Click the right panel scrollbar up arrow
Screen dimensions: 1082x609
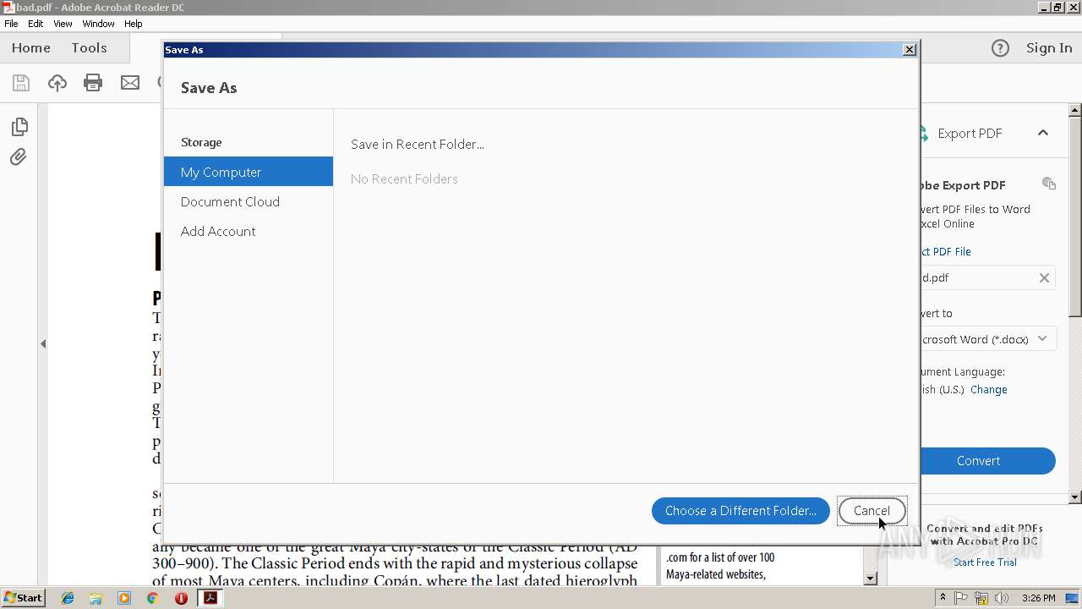tap(1075, 111)
